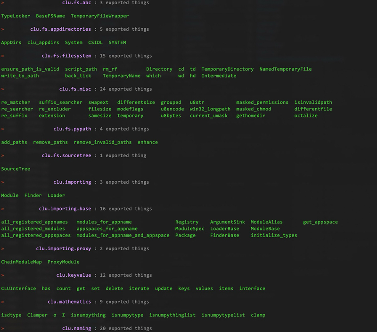Select SourceTree export name
The image size is (377, 332).
coord(16,169)
